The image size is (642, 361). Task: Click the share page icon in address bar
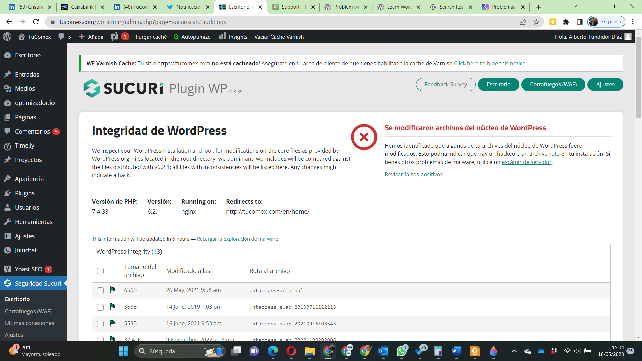(523, 22)
